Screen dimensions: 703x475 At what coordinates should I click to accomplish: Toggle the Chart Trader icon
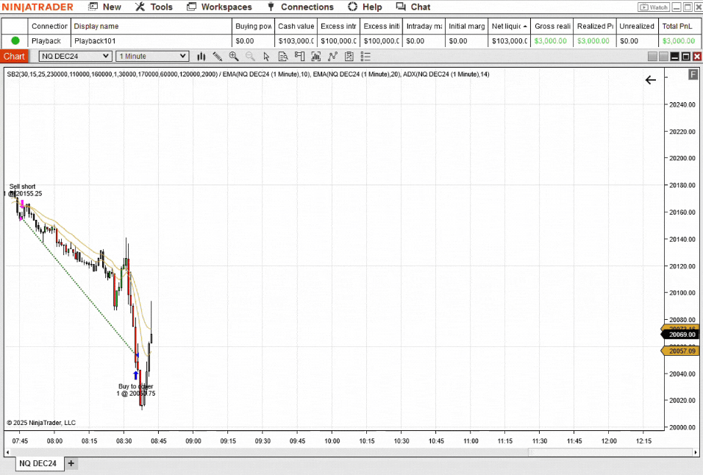click(x=299, y=57)
